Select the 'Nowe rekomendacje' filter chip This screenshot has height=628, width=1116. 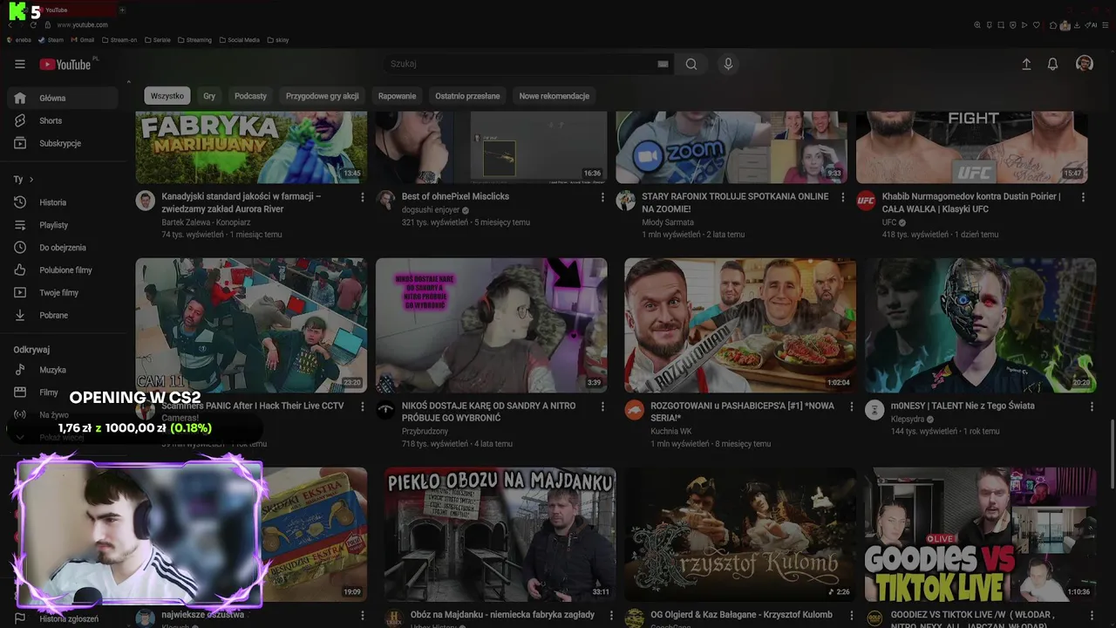coord(555,96)
